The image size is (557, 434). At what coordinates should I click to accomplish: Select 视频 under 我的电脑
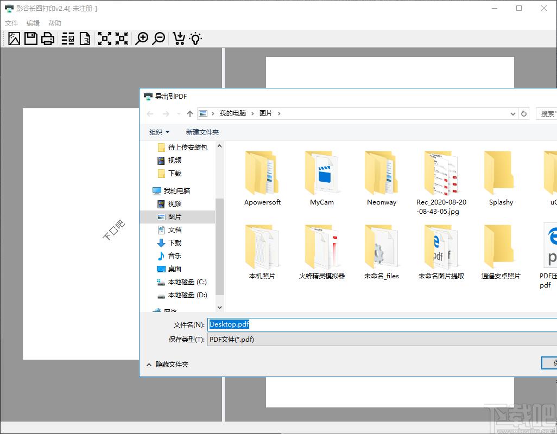pos(169,203)
